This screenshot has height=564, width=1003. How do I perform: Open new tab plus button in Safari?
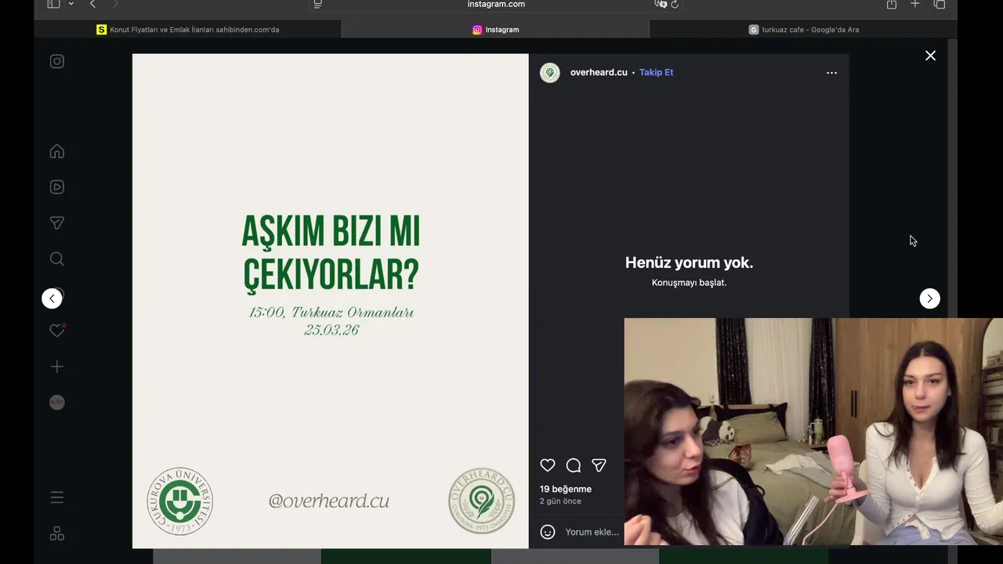coord(914,4)
